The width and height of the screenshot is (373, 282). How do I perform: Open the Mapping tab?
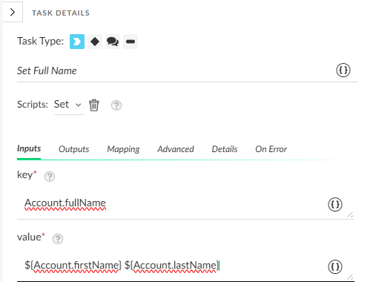click(x=123, y=149)
